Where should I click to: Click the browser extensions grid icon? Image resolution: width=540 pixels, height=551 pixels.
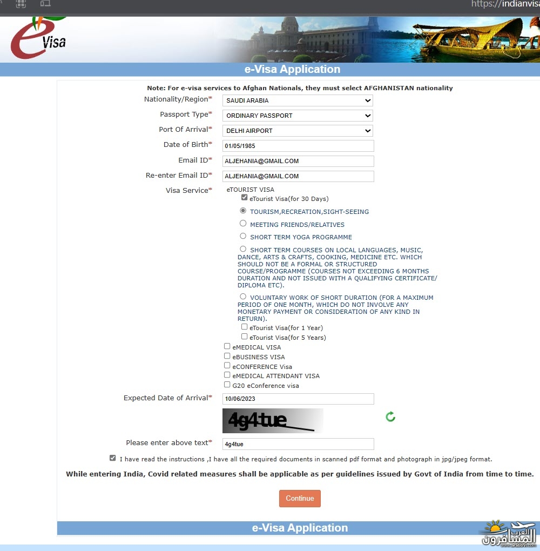tap(21, 4)
